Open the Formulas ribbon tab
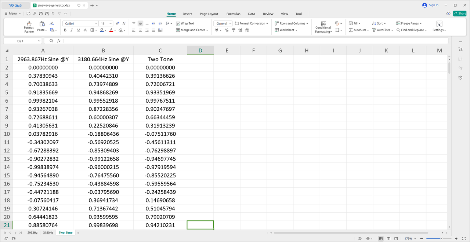Screen dimensions: 470x242 [233, 14]
